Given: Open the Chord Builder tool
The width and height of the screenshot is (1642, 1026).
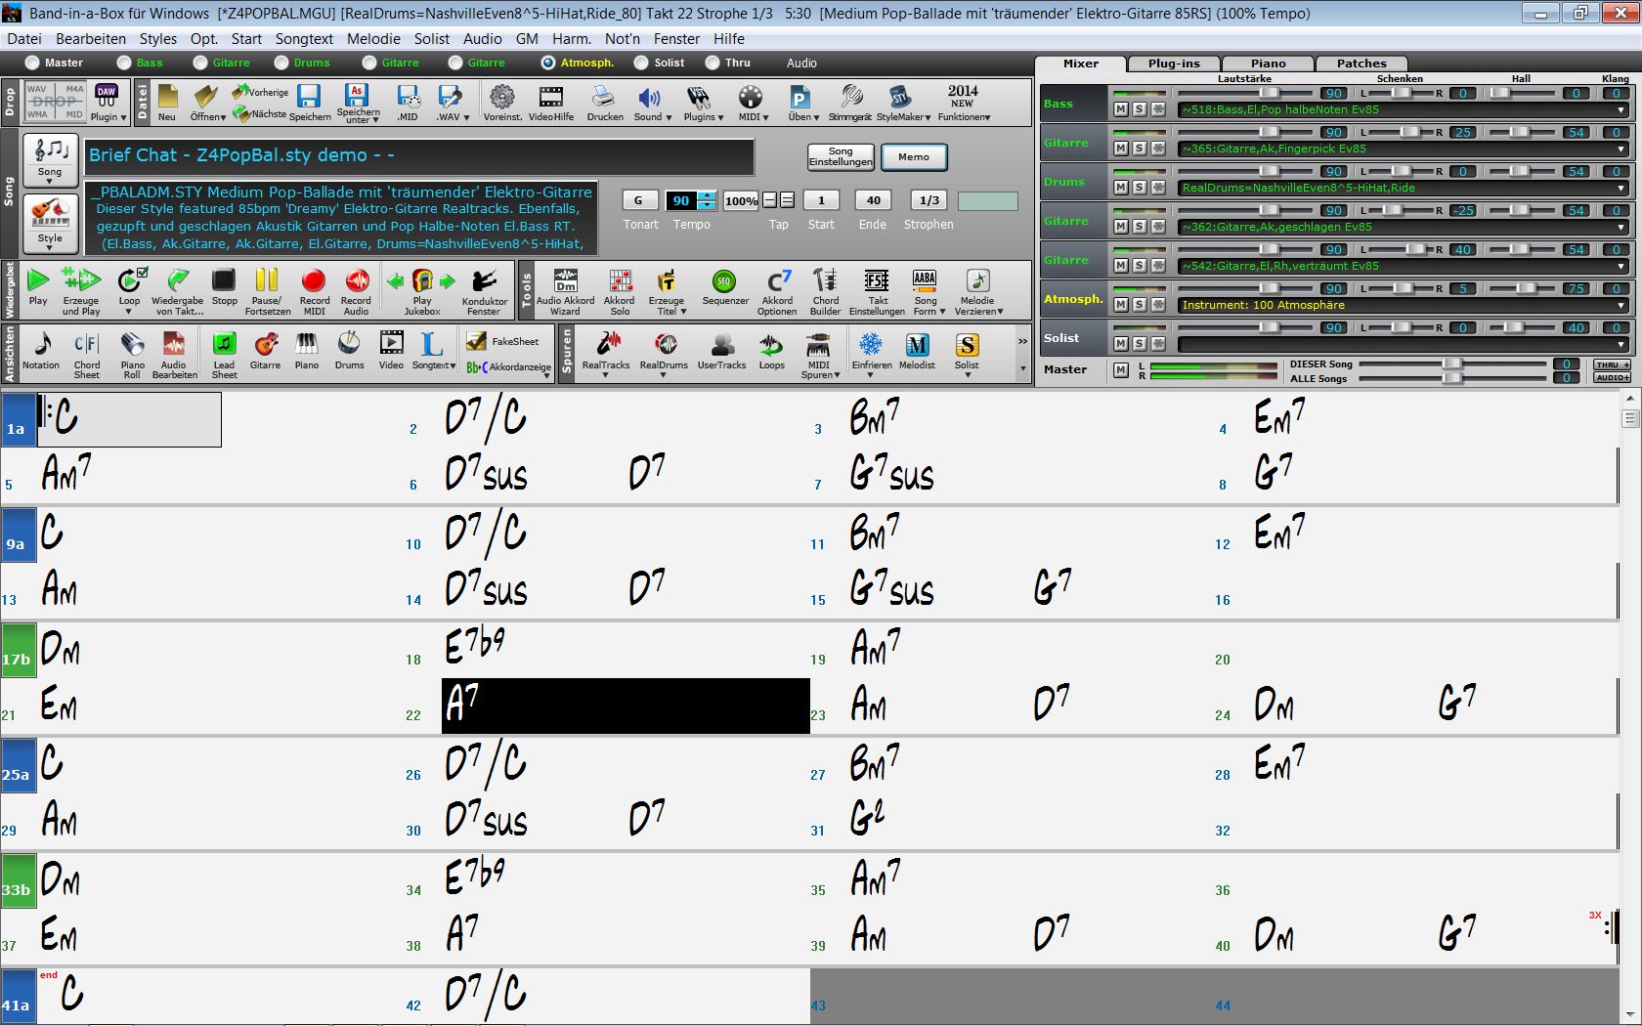Looking at the screenshot, I should [x=825, y=291].
